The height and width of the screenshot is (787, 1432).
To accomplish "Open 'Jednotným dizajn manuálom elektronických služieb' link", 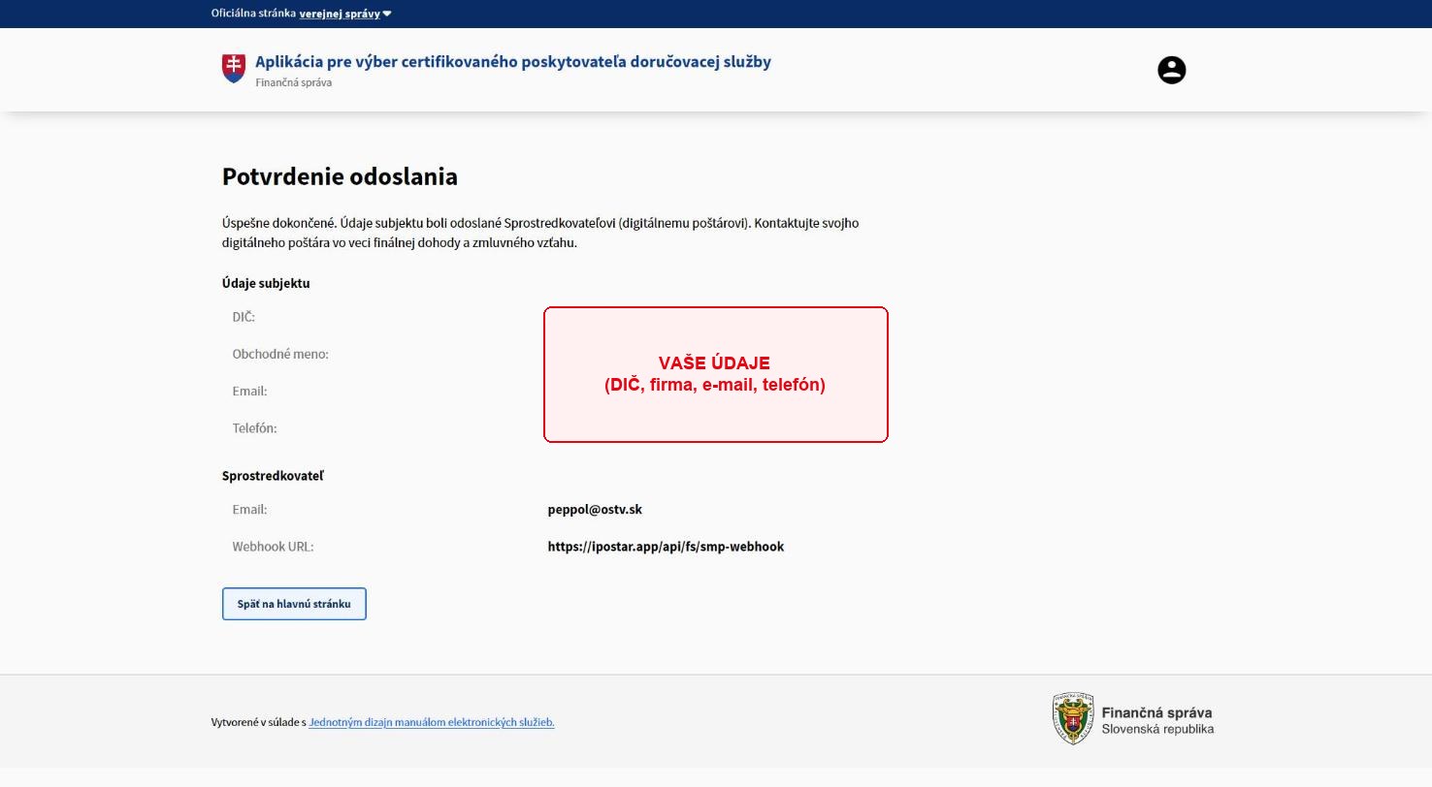I will coord(432,722).
